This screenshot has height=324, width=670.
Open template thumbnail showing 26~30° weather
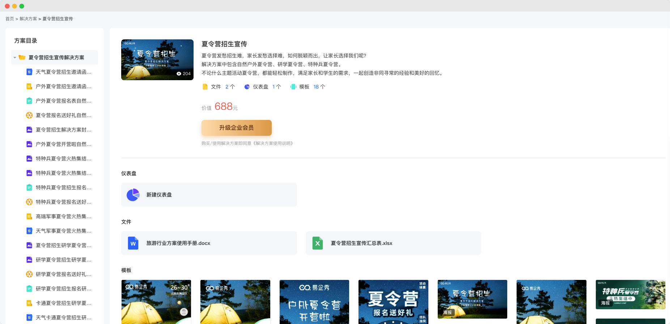tap(156, 302)
